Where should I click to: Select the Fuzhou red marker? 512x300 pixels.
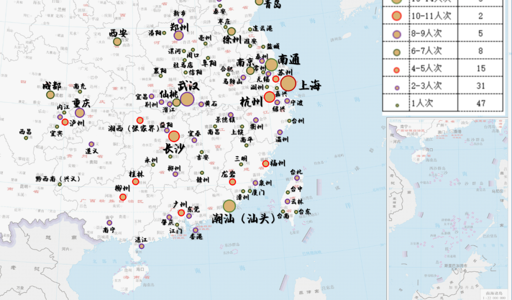266,164
